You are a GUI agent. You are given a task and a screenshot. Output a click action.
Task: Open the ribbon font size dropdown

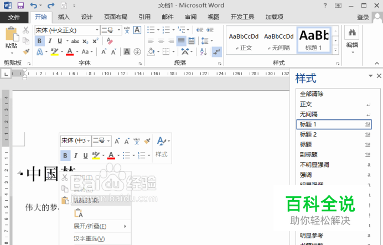coord(119,30)
